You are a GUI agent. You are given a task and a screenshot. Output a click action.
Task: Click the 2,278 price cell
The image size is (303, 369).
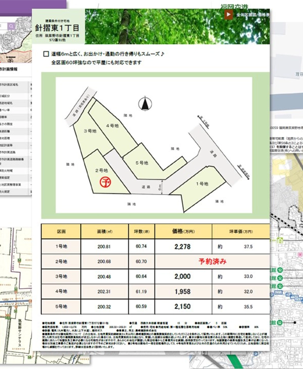[x=183, y=247]
